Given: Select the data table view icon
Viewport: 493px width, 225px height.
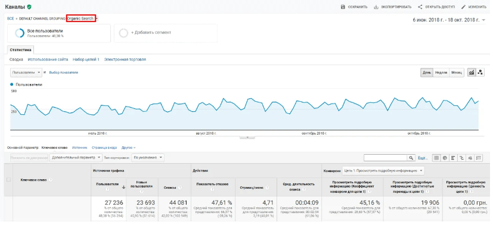Looking at the screenshot, I should pos(436,158).
